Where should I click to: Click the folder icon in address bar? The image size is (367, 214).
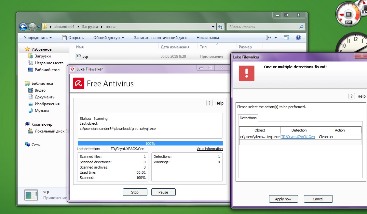(45, 27)
